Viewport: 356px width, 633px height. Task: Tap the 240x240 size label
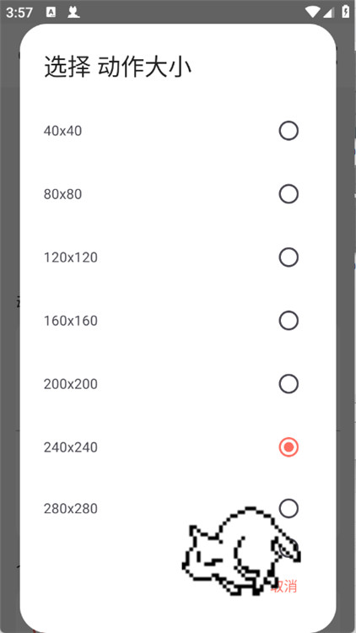tap(71, 447)
